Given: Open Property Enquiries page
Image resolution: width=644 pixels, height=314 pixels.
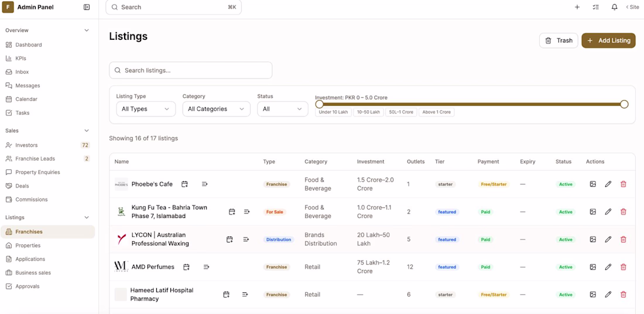Looking at the screenshot, I should [47, 172].
